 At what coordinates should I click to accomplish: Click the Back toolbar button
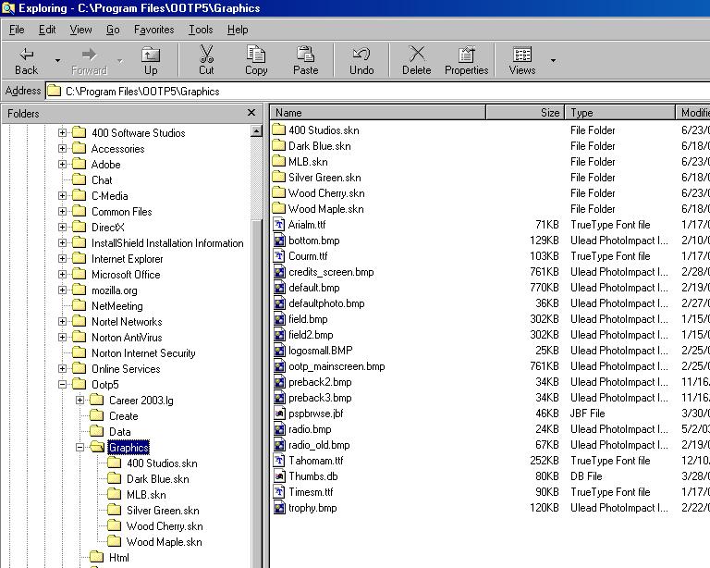(27, 60)
